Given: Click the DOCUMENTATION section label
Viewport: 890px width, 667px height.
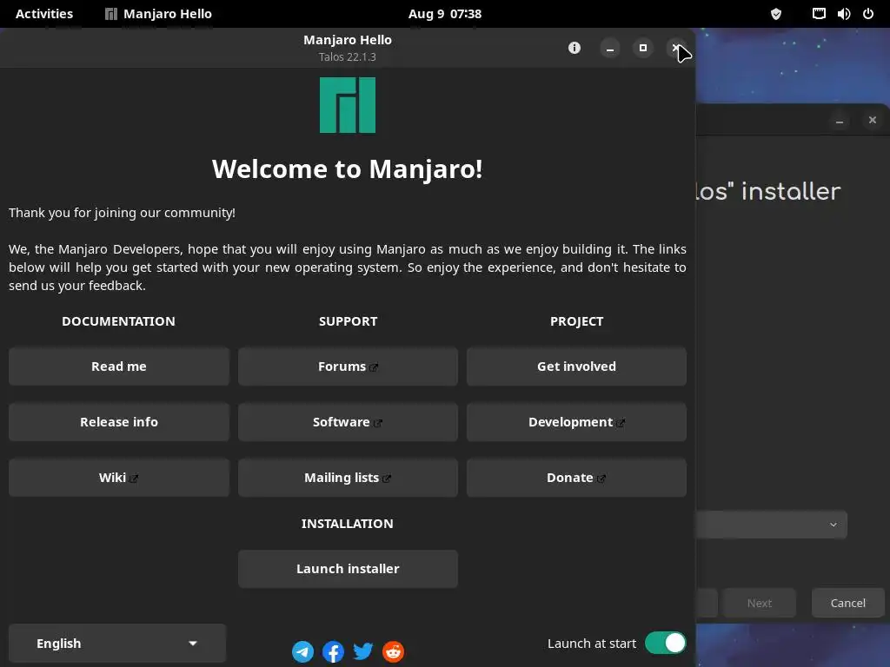Looking at the screenshot, I should 118,321.
